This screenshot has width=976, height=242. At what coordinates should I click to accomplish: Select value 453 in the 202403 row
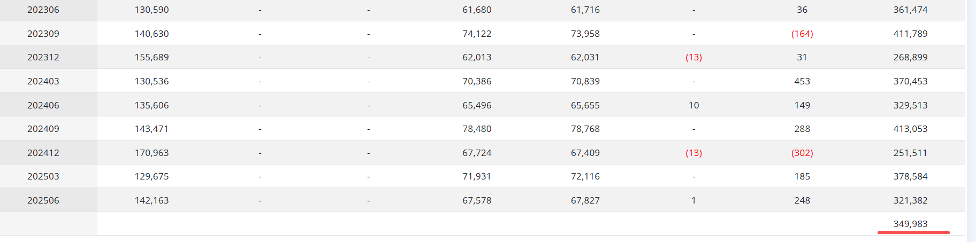[x=802, y=81]
